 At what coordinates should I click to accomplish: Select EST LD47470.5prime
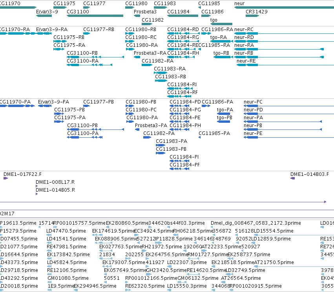66,231
